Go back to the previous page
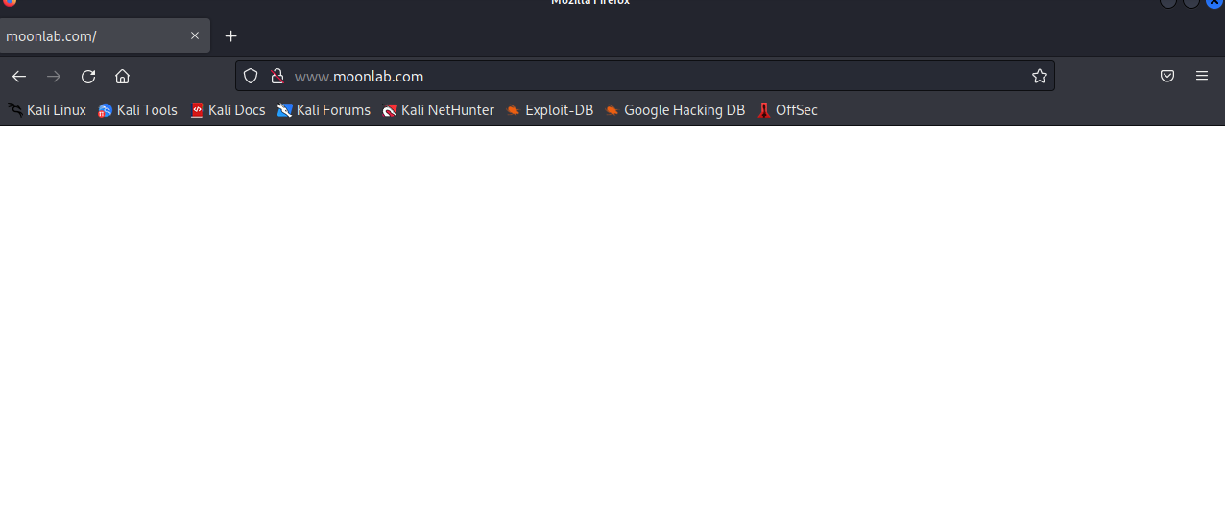The width and height of the screenshot is (1225, 512). 19,76
